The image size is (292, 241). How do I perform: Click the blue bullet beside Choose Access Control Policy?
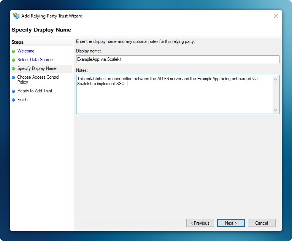(x=13, y=78)
